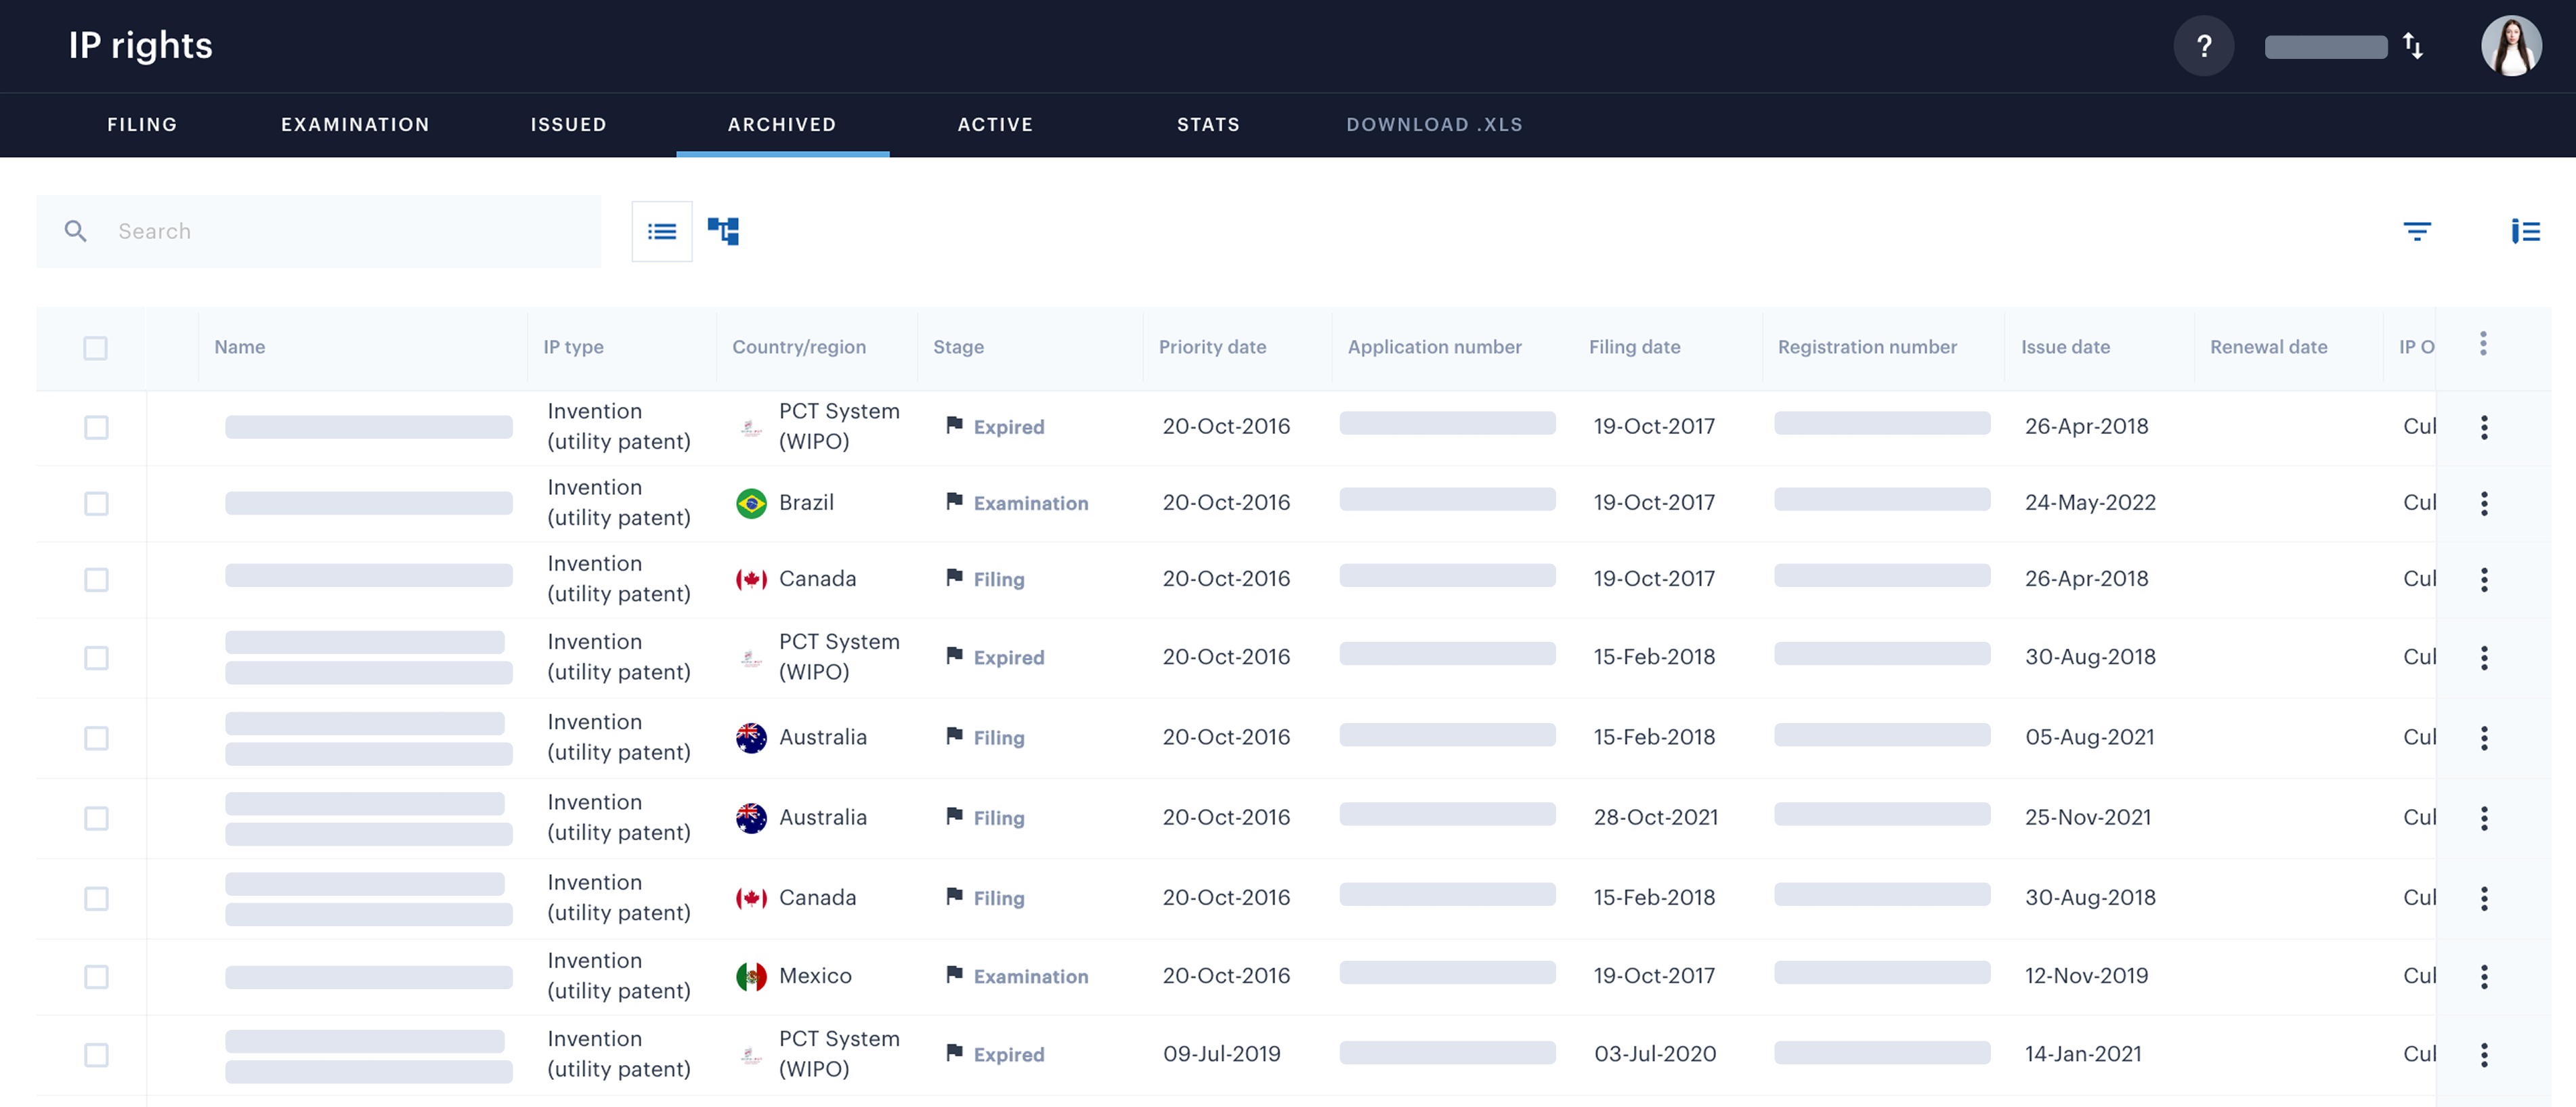
Task: Click the account switch arrows icon
Action: pyautogui.click(x=2413, y=46)
